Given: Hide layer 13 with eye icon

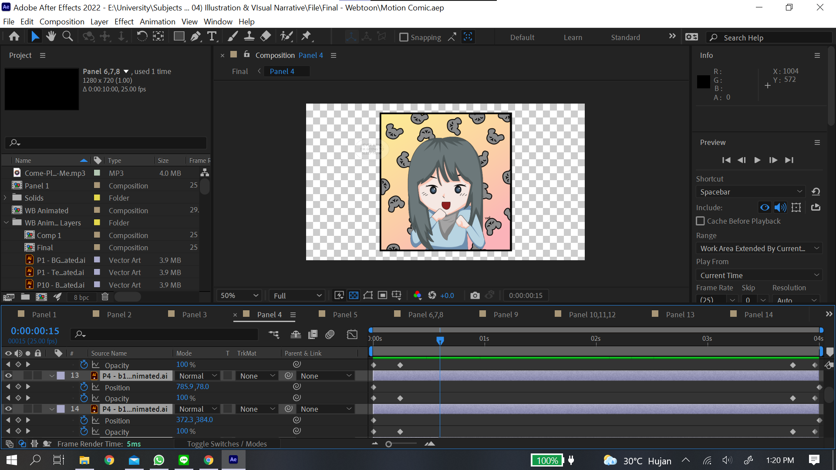Looking at the screenshot, I should click(8, 376).
